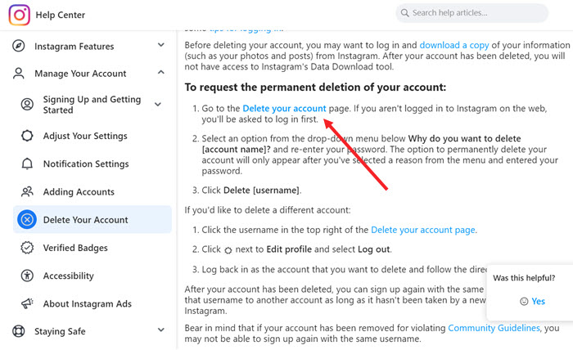The height and width of the screenshot is (350, 573).
Task: Click the Instagram Features compass icon
Action: coord(19,47)
